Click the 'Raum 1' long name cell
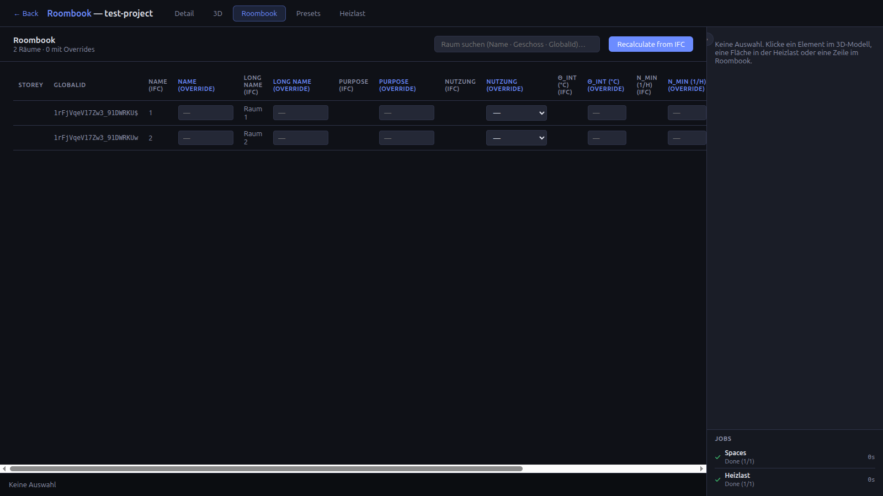Screen dimensions: 883x496 (253, 113)
